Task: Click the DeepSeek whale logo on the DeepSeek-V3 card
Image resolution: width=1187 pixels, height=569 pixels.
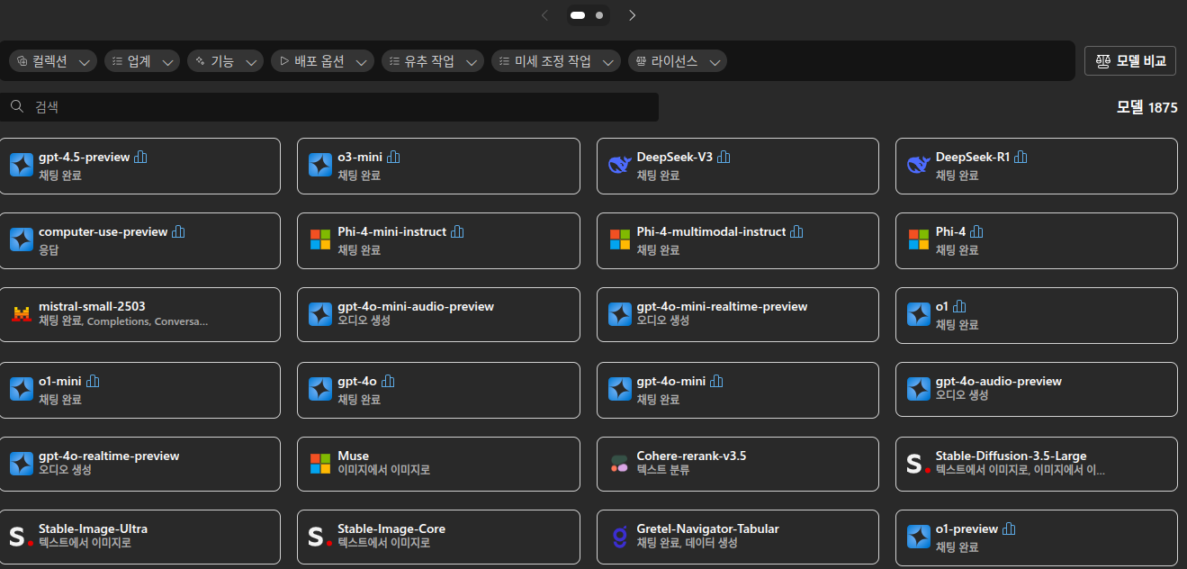Action: (619, 165)
